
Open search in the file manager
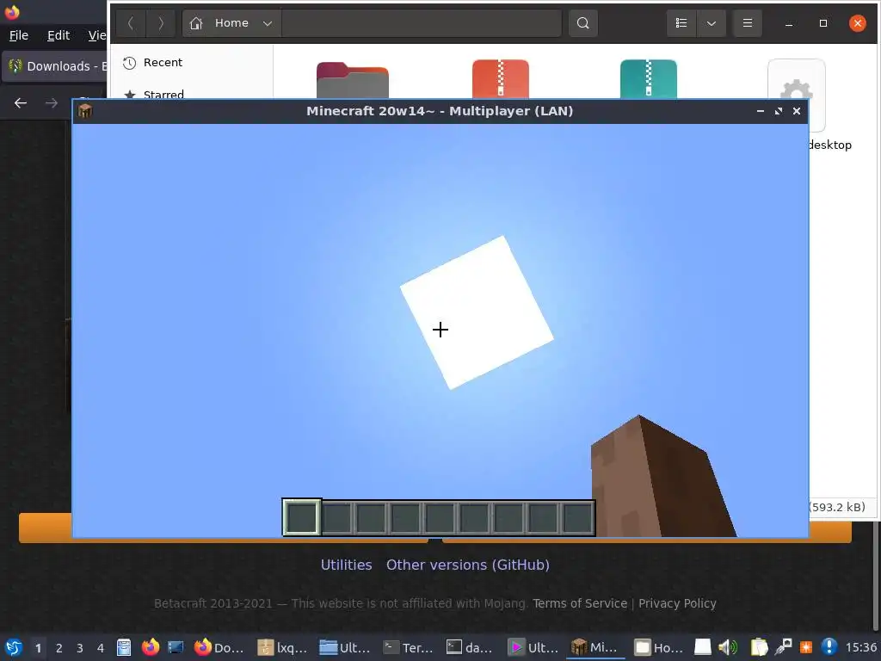(x=583, y=23)
